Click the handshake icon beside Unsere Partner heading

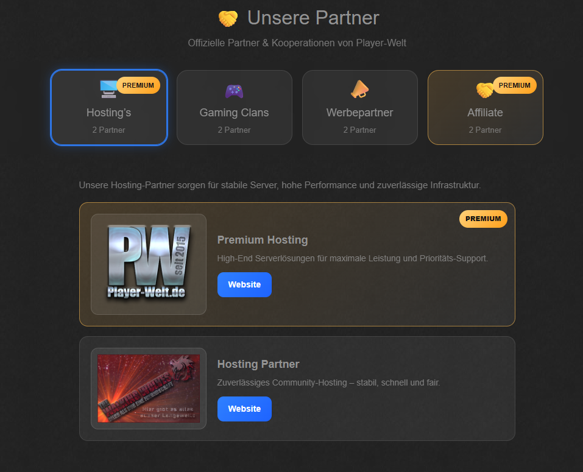228,18
